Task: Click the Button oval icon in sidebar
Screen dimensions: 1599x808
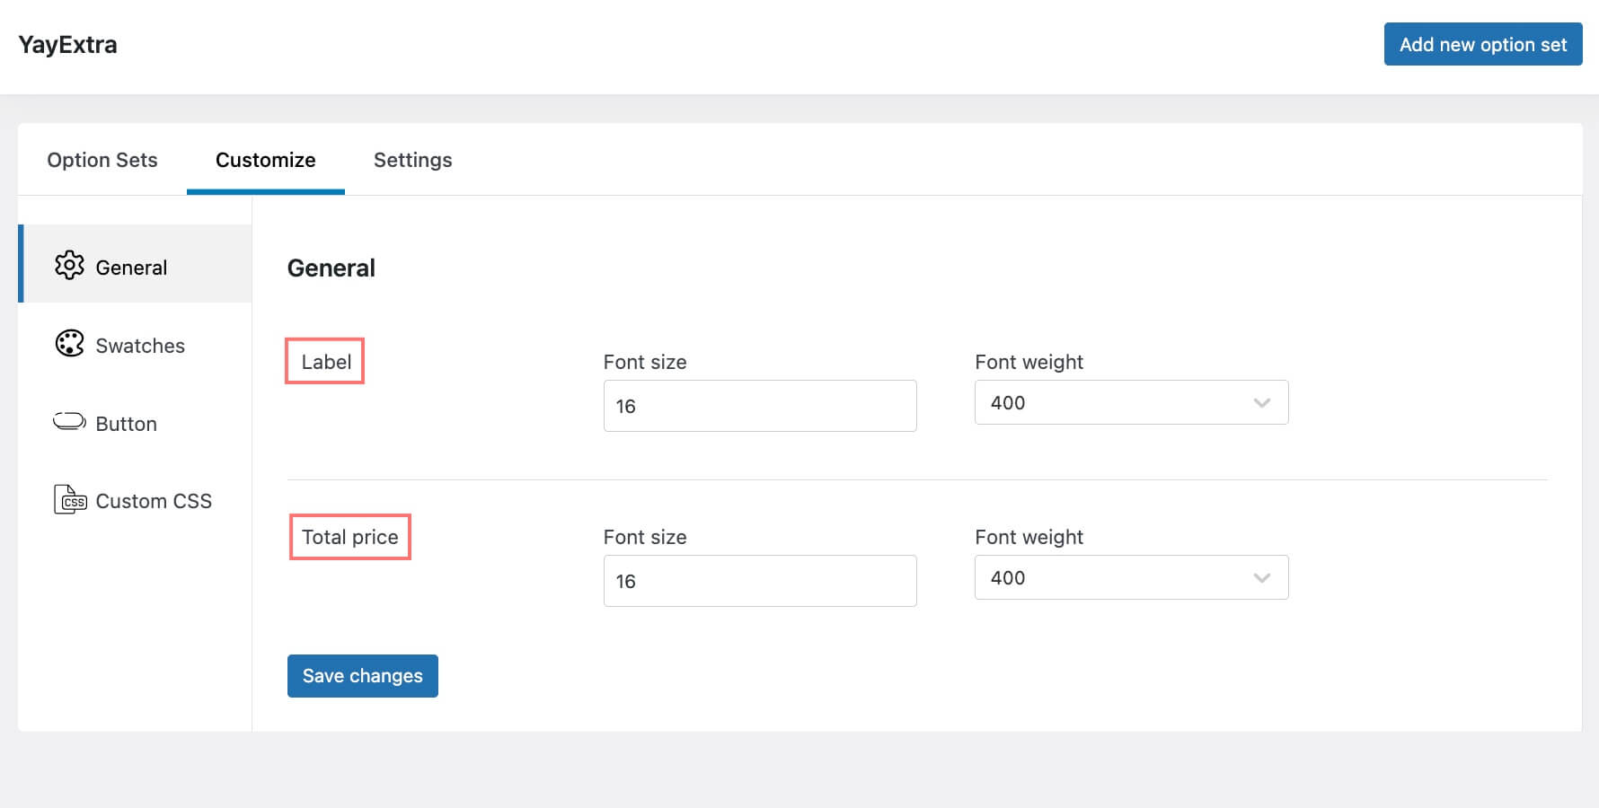Action: pyautogui.click(x=67, y=422)
